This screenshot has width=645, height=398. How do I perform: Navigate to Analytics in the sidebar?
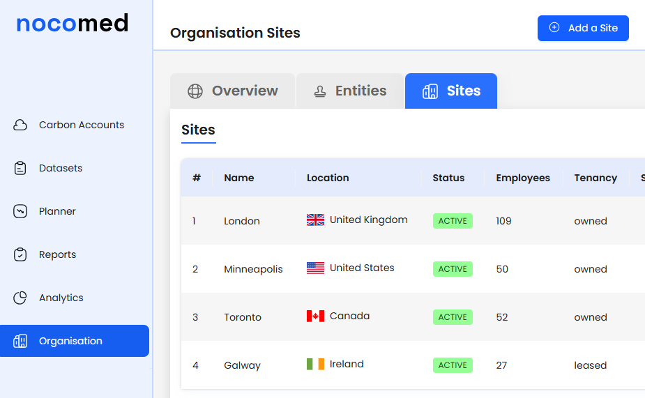75,298
